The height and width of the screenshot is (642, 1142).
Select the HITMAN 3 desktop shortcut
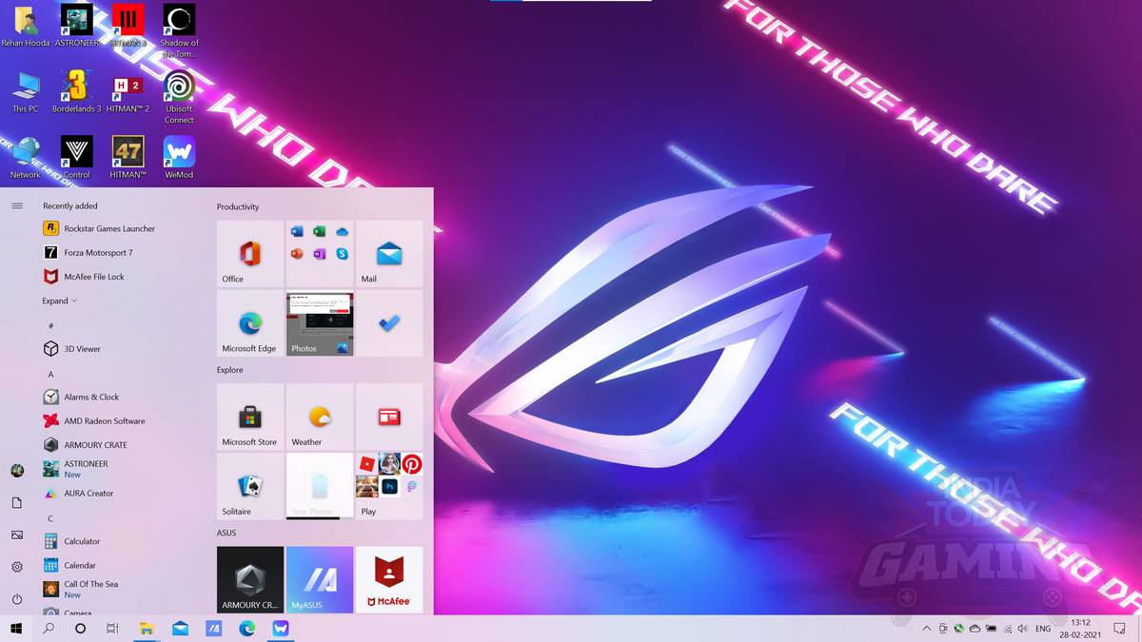(x=128, y=26)
